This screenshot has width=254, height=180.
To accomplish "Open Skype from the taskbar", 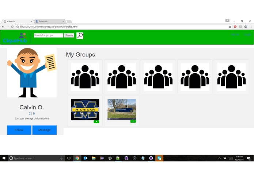I will coord(159,158).
